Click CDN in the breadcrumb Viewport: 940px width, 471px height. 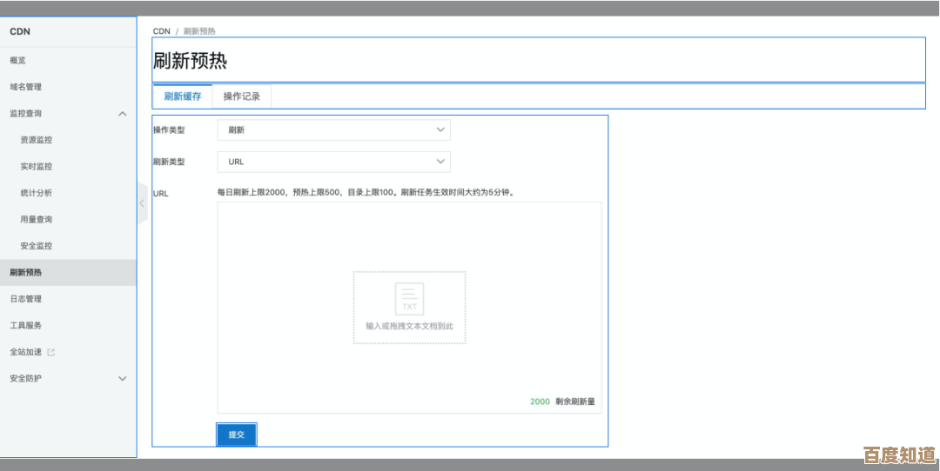click(x=162, y=31)
